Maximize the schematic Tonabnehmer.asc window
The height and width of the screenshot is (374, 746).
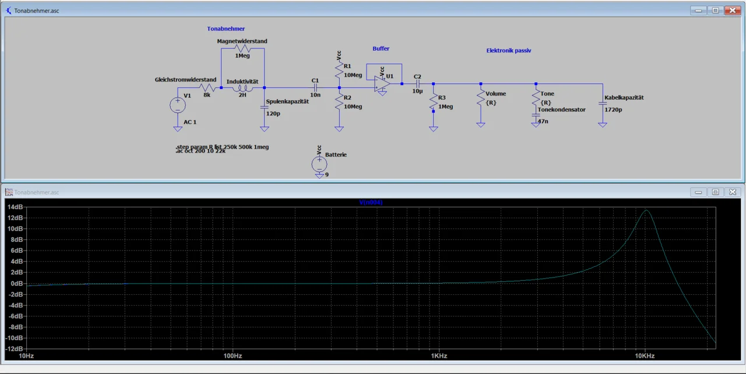[716, 10]
